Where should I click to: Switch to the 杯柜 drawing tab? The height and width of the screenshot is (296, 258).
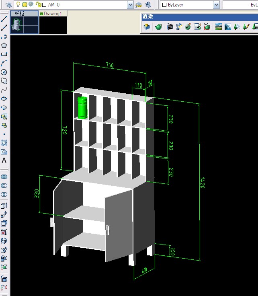click(24, 14)
